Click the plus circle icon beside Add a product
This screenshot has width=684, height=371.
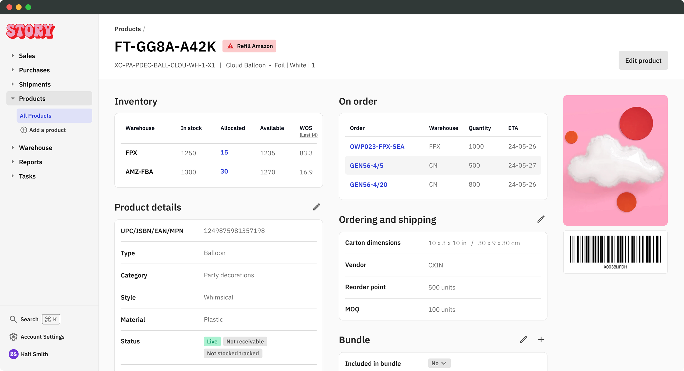(24, 130)
